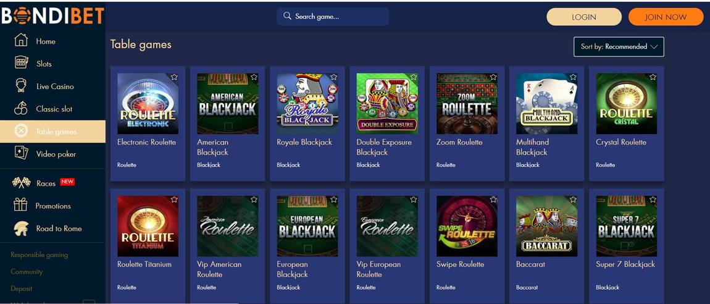Toggle favorite star on Zoom Roulette

(x=493, y=77)
